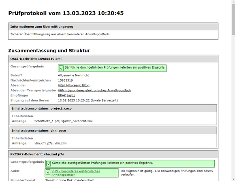The width and height of the screenshot is (235, 181).
Task: Click the checkmark icon in PKCS#7 Gesamtprüfergebnis
Action: click(x=49, y=164)
